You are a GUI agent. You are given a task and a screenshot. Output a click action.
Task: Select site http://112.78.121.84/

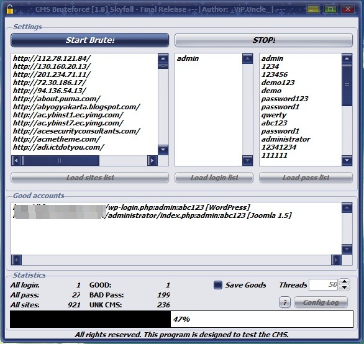(x=52, y=58)
